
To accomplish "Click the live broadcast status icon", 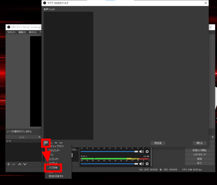I will coord(141,169).
